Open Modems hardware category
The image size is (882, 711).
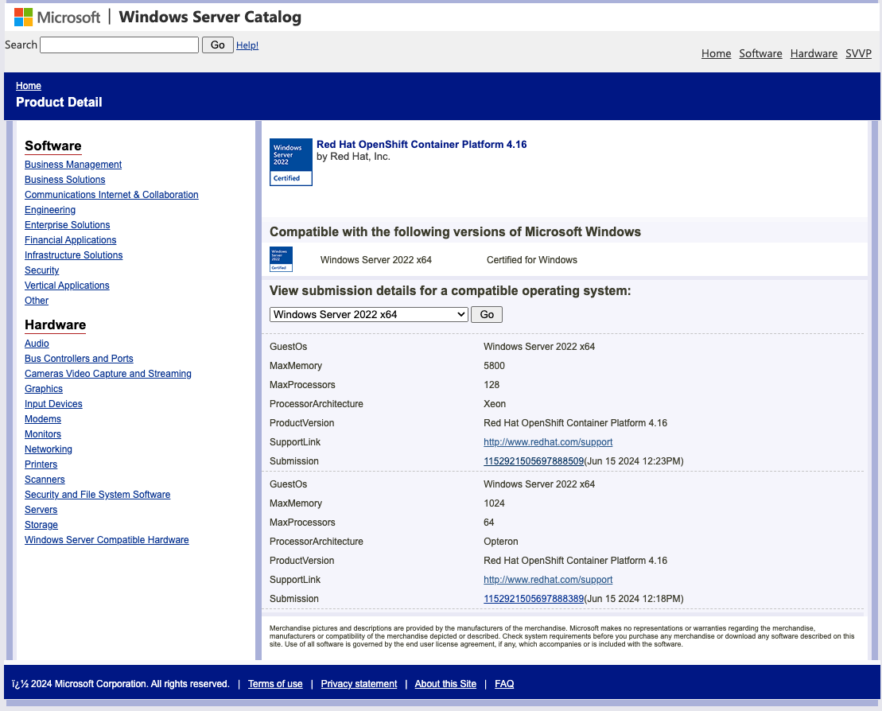tap(43, 419)
